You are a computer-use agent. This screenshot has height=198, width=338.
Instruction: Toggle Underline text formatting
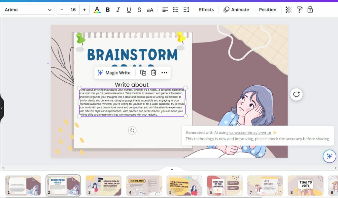click(x=129, y=10)
